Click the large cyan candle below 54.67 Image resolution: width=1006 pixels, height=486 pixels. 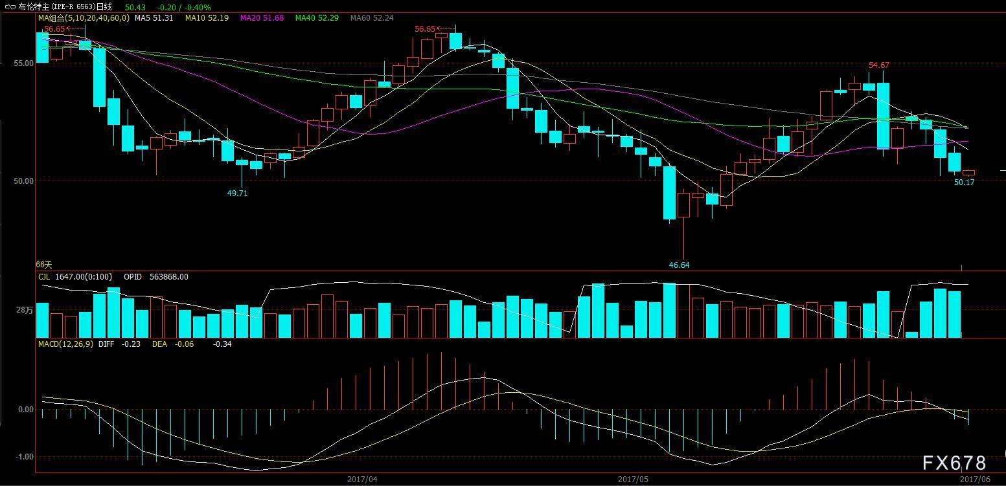point(883,116)
